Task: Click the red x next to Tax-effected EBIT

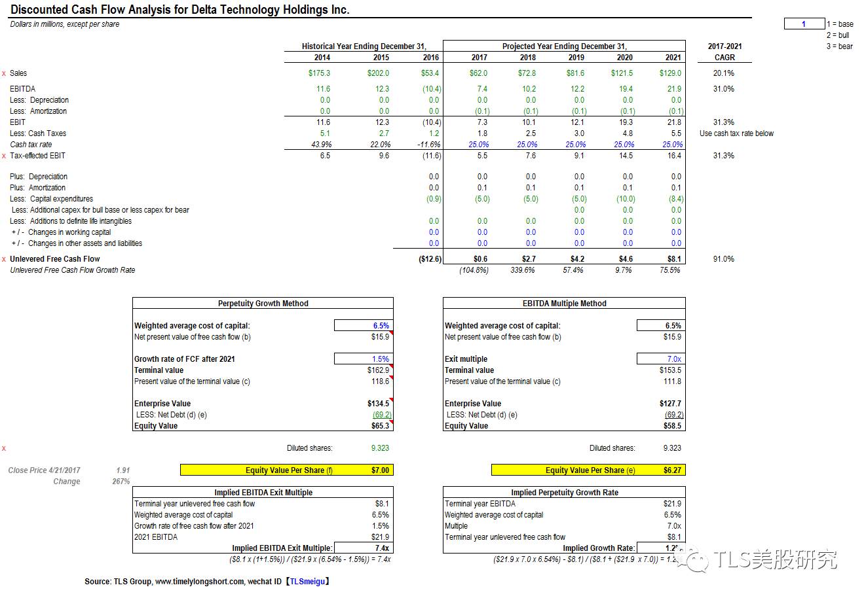Action: (4, 156)
